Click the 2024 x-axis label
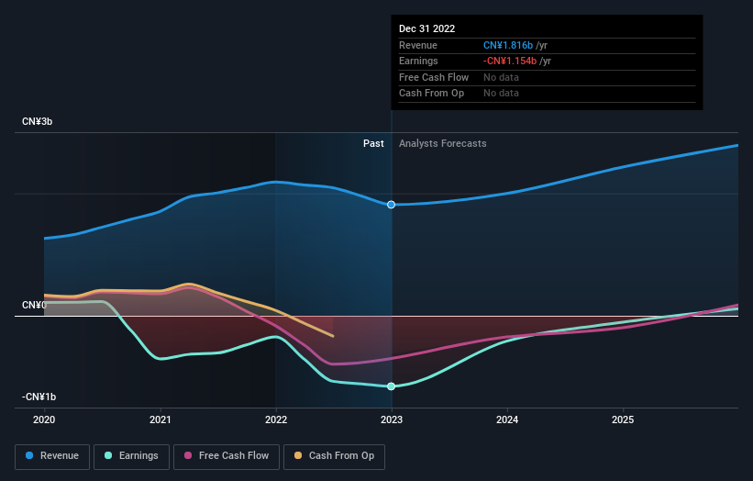This screenshot has width=753, height=481. [x=507, y=420]
